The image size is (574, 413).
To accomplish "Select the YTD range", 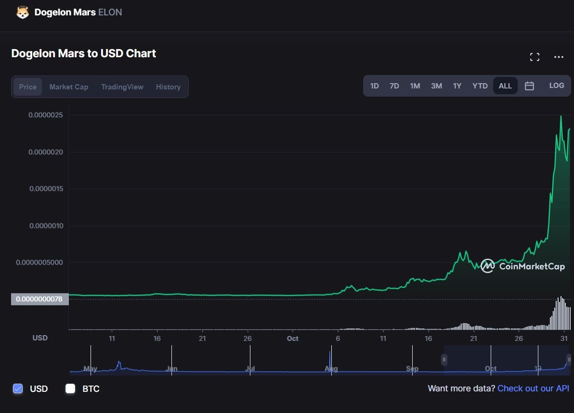I will coord(480,86).
